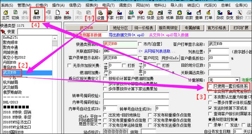Open the 付款 (Payment) toolbar icon
Viewport: 252px width, 134px height.
pos(120,15)
